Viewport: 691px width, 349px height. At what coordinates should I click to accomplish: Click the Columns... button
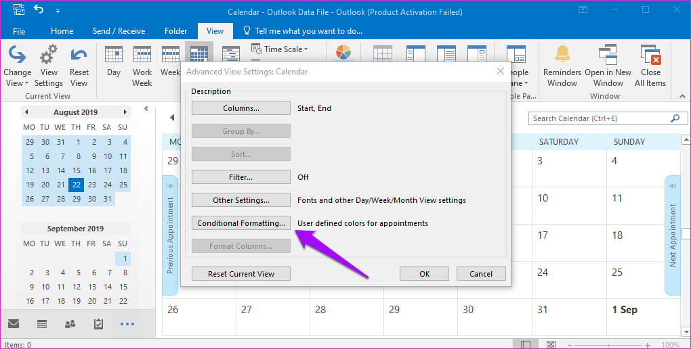click(x=241, y=108)
